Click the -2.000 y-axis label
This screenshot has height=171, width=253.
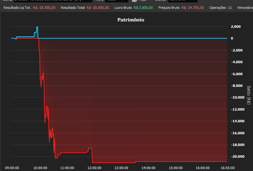[237, 50]
